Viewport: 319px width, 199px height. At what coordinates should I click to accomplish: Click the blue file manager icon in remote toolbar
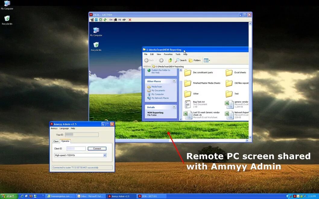coord(96,20)
